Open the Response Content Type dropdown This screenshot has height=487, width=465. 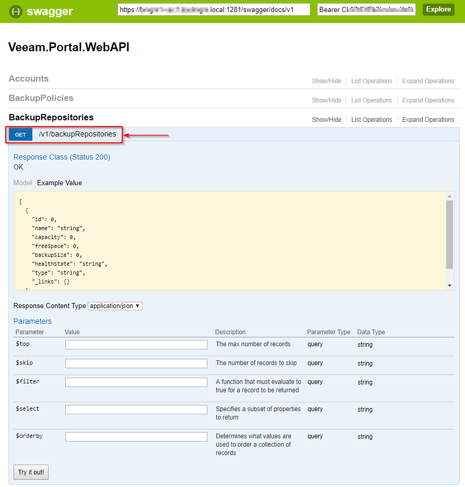(115, 306)
